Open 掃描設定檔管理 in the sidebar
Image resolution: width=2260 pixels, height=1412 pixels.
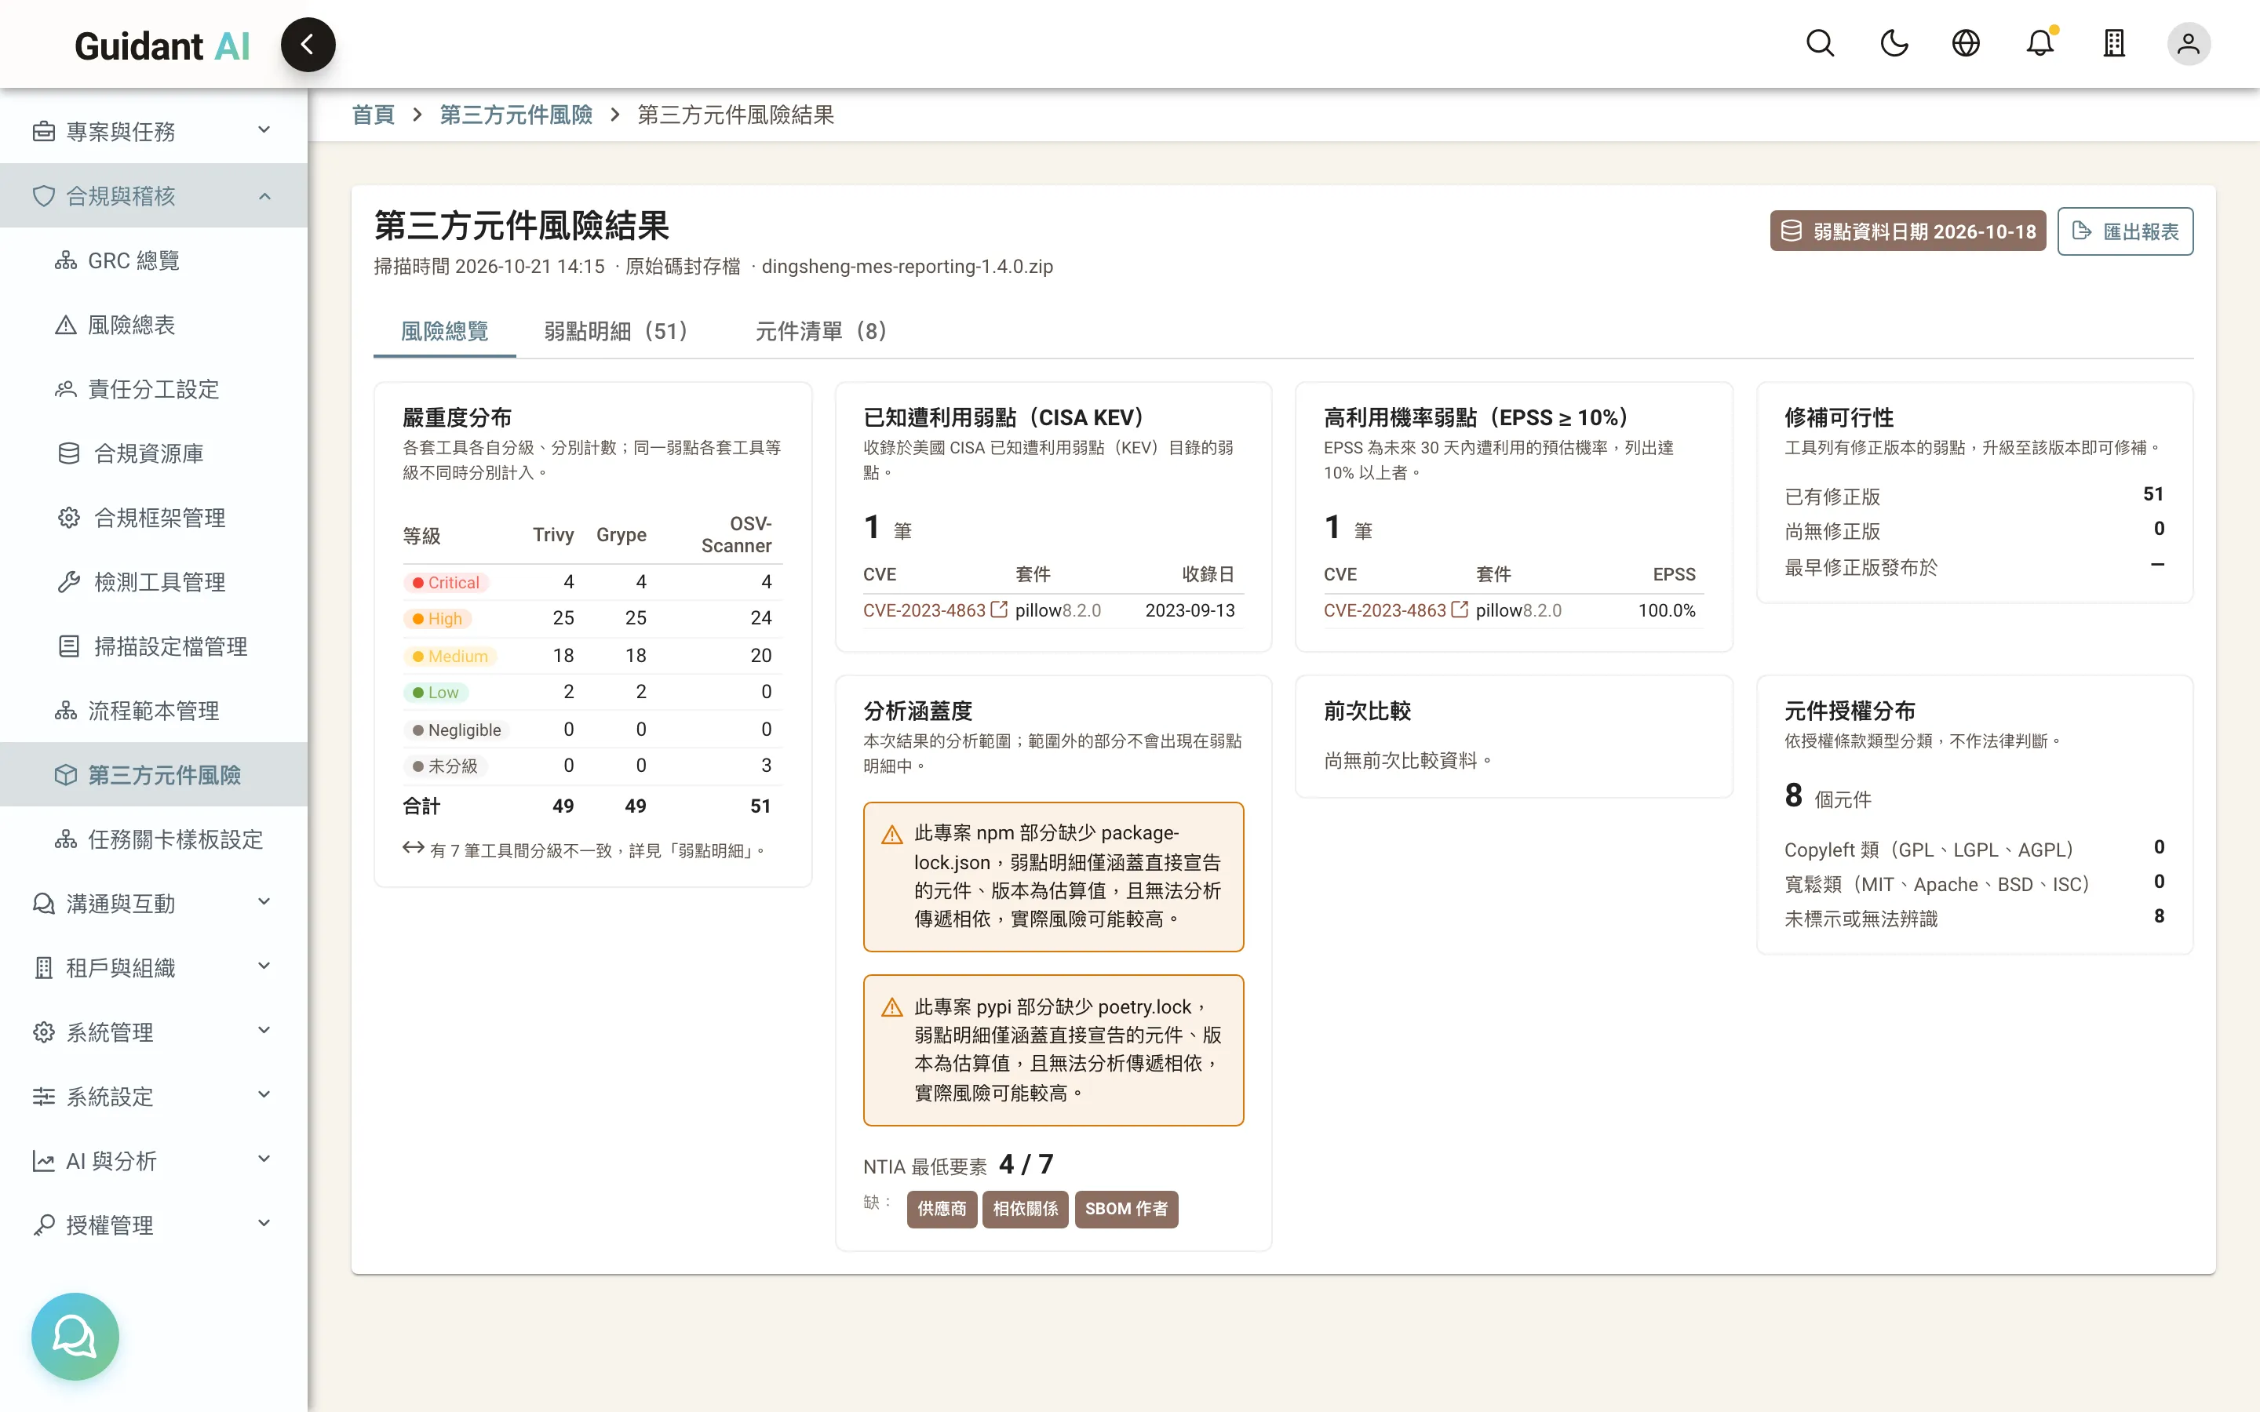click(x=153, y=647)
